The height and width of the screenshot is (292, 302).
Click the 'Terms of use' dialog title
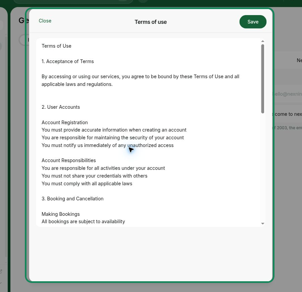click(x=151, y=22)
